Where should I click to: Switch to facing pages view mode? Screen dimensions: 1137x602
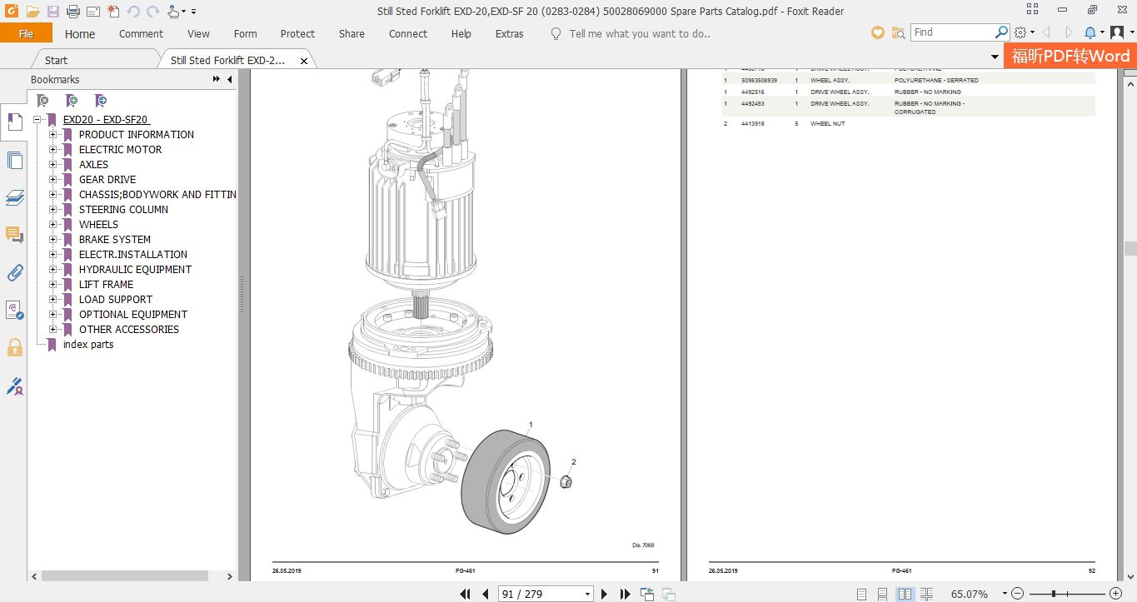tap(905, 594)
